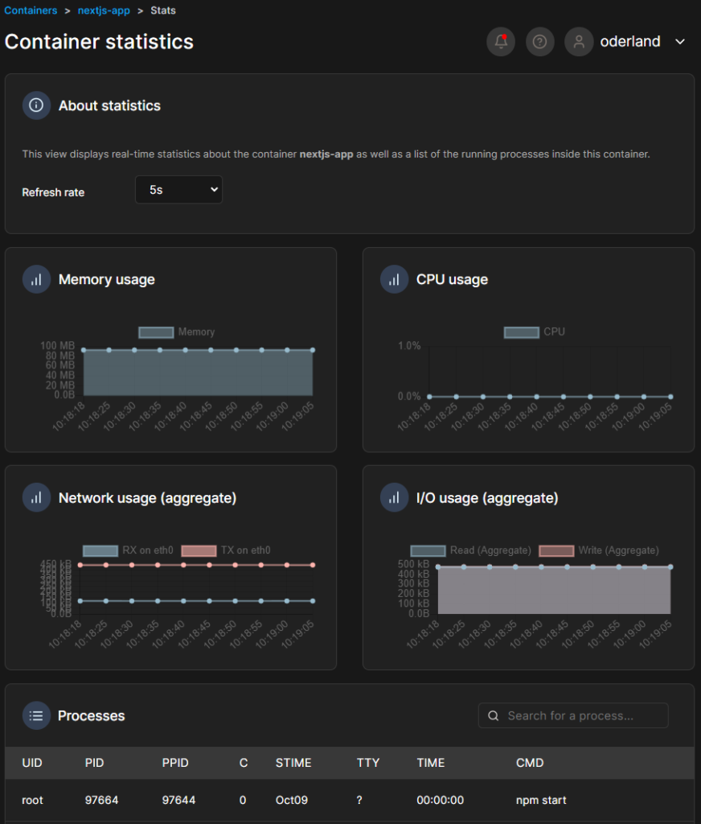Go to Containers breadcrumb link

point(31,10)
